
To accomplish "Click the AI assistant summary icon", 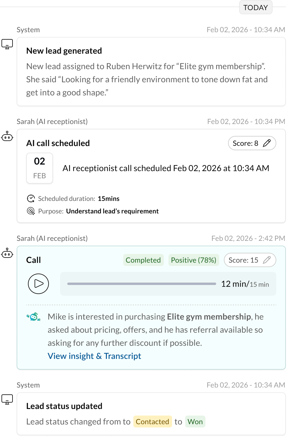I will (x=34, y=317).
